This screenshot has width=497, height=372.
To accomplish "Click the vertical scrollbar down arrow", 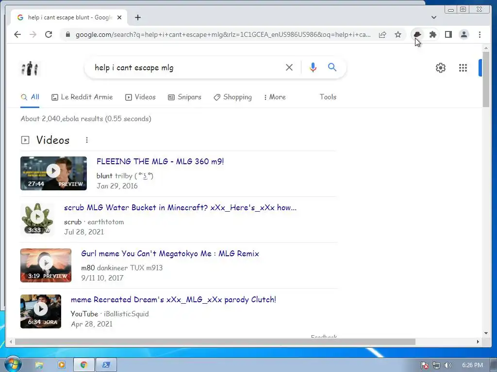I will coord(486,333).
